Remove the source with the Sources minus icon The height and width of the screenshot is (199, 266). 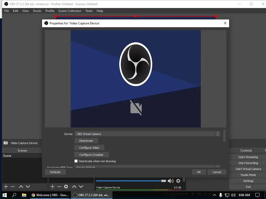59,187
